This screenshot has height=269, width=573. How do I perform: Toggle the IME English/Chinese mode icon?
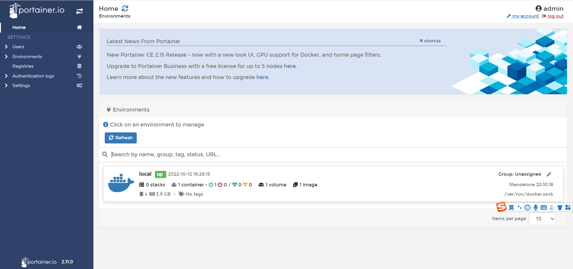(x=512, y=208)
